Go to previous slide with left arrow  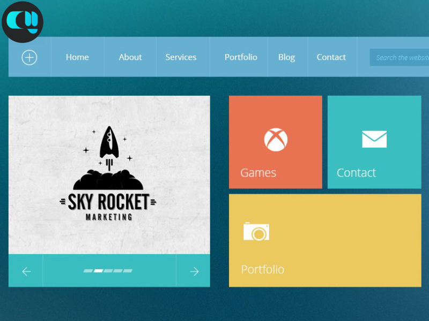click(26, 271)
